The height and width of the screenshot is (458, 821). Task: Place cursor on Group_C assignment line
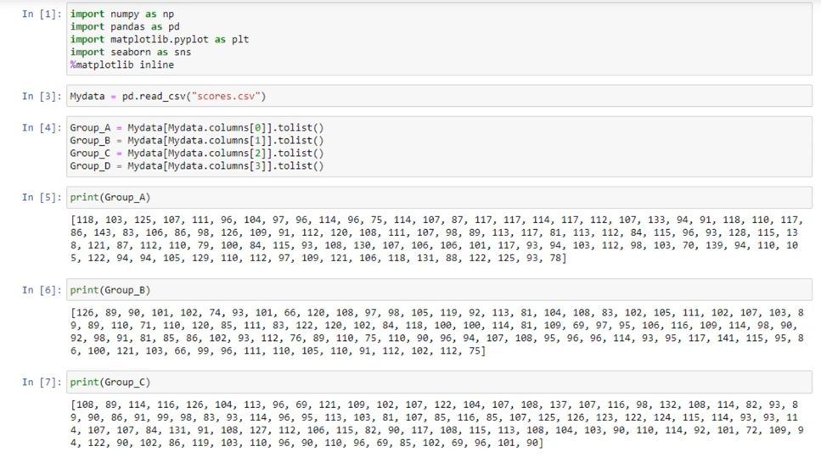(197, 154)
